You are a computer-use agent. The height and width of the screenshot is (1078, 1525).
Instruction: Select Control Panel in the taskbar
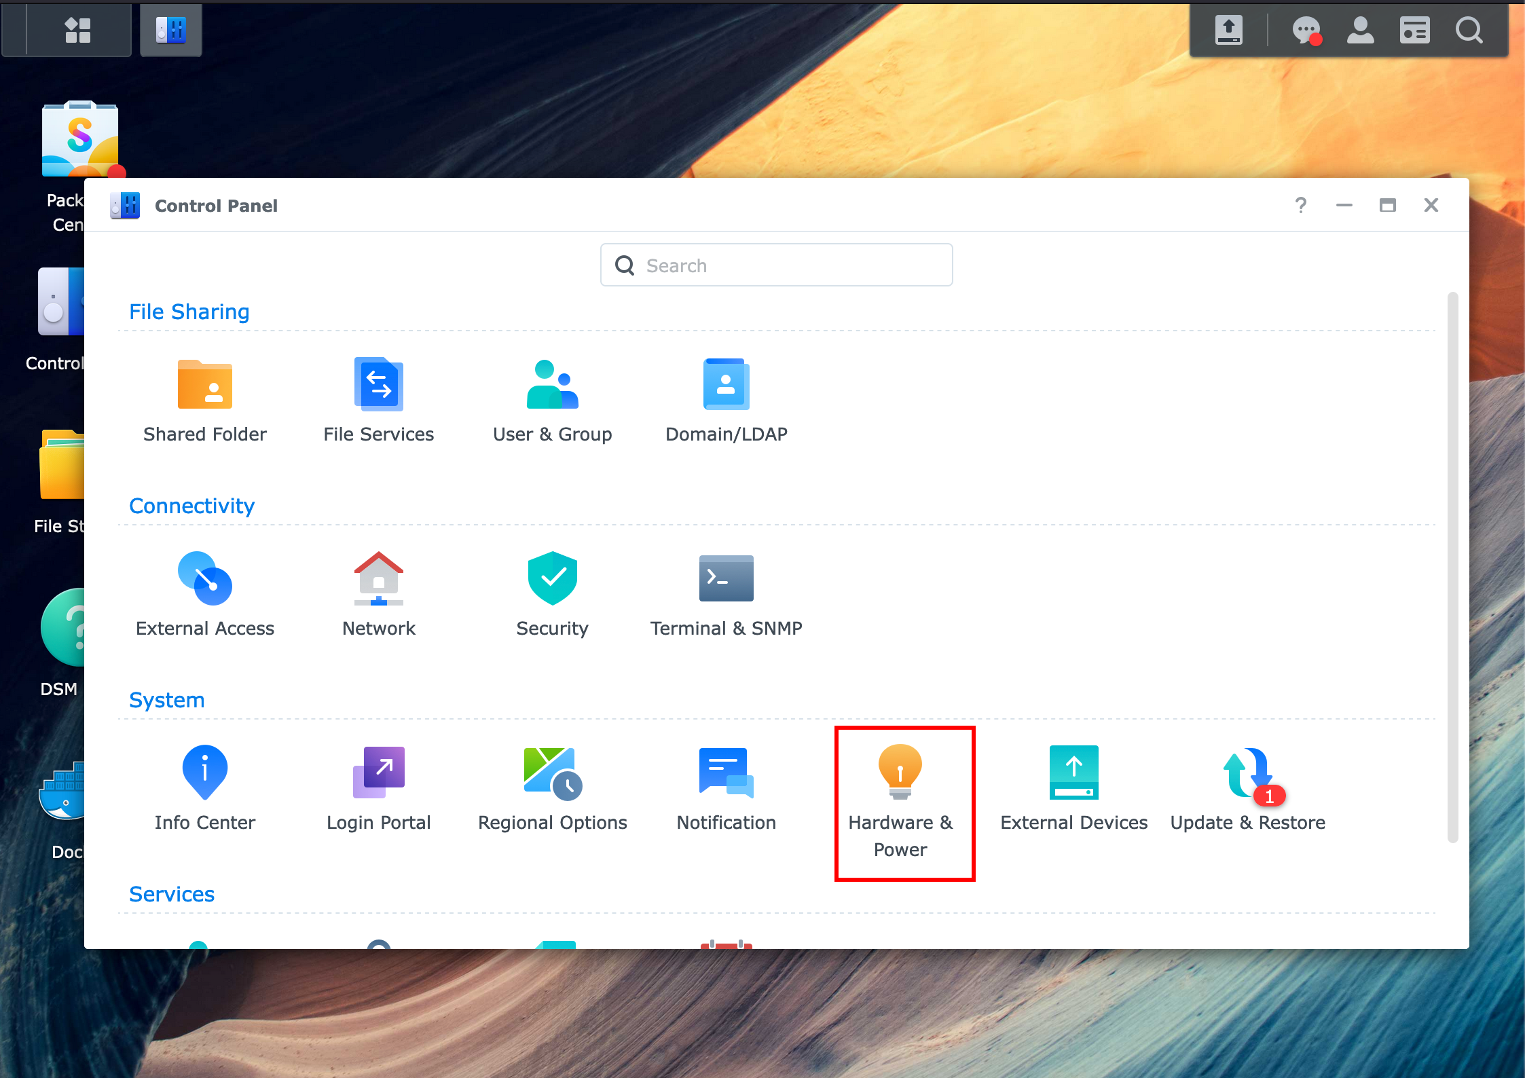click(170, 30)
